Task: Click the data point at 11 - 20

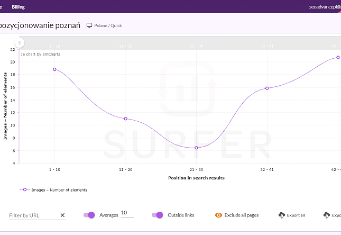Action: [125, 119]
